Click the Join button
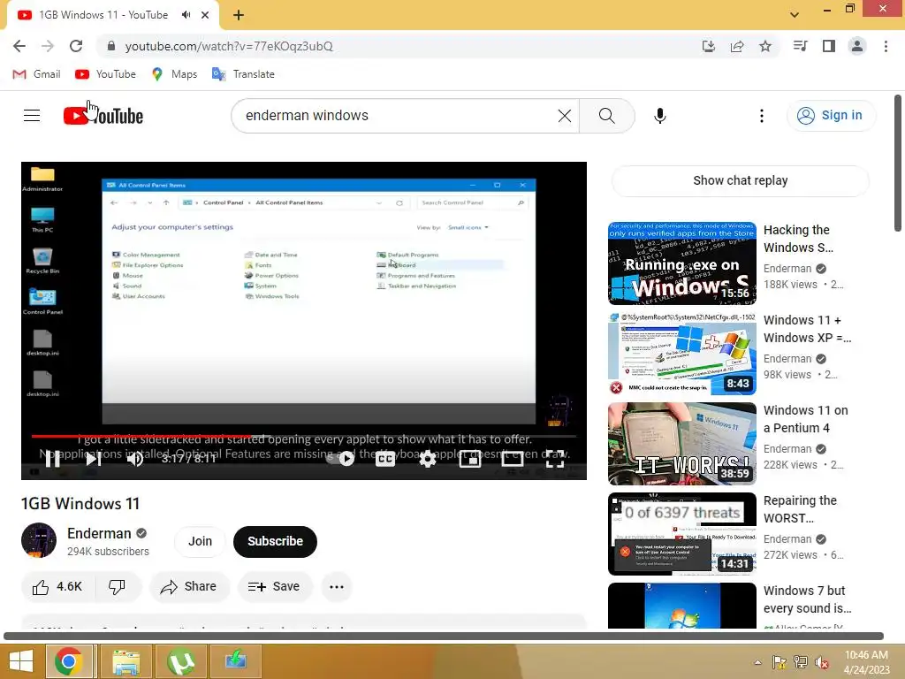Viewport: 905px width, 679px height. 200,542
